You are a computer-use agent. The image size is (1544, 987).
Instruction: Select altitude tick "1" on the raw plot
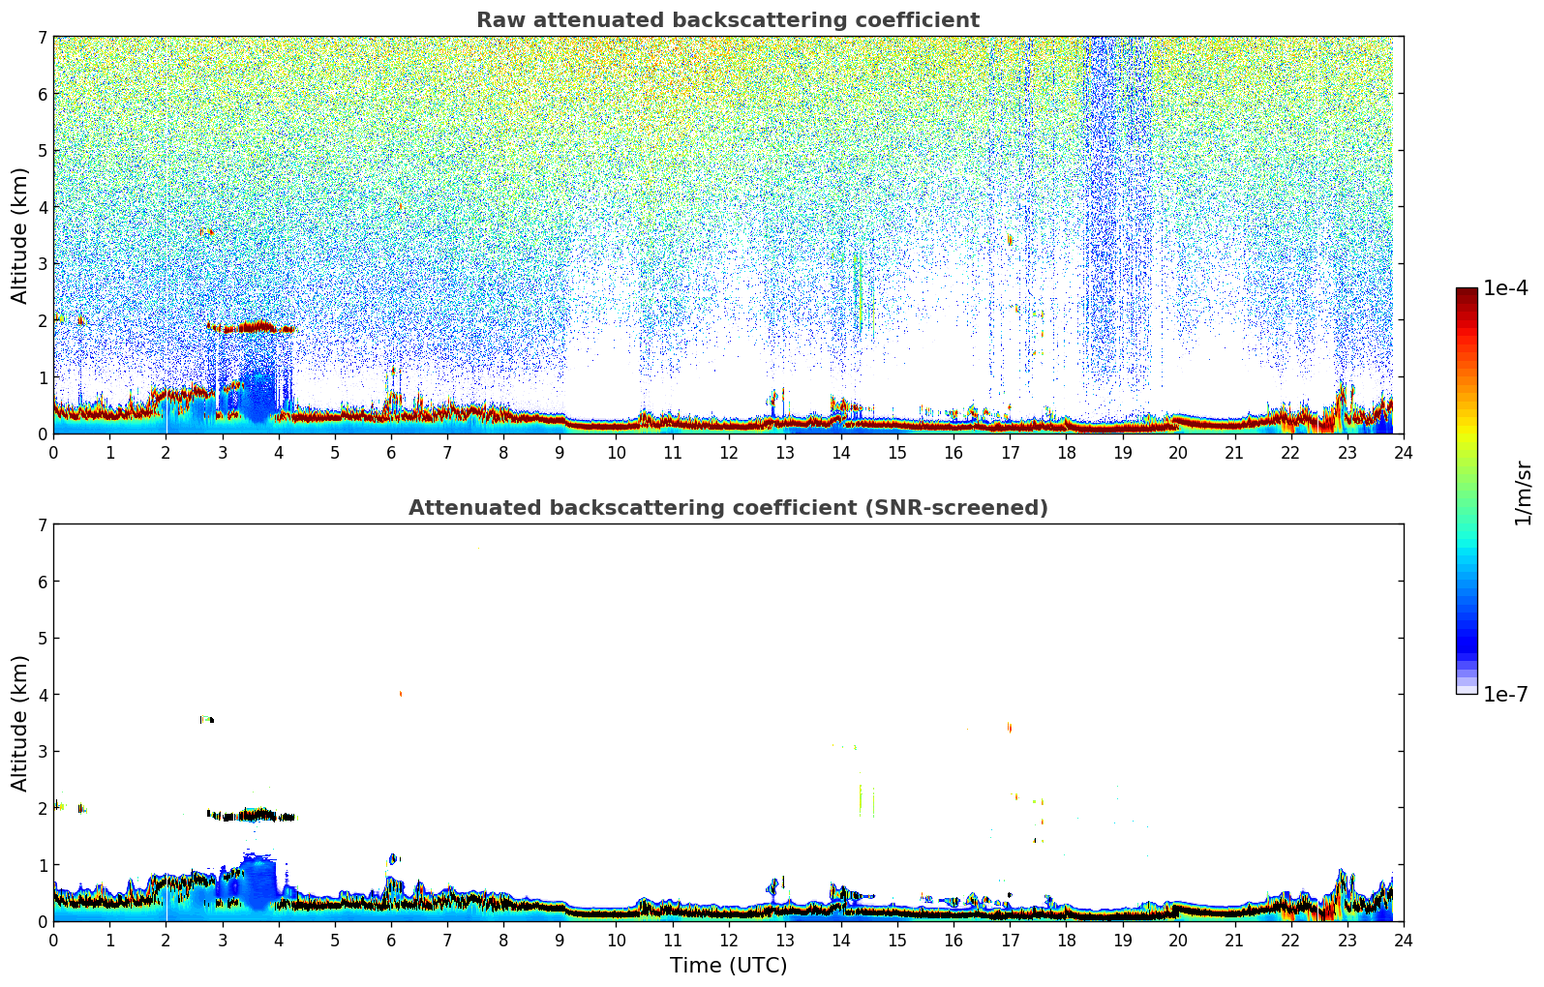click(43, 377)
